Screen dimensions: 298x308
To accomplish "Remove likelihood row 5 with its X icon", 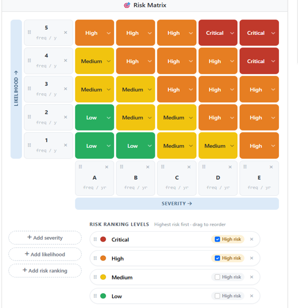I will [66, 33].
